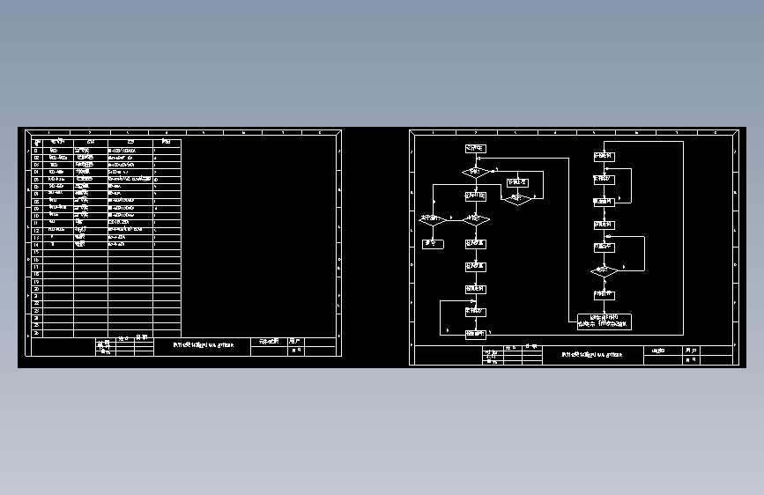Image resolution: width=764 pixels, height=495 pixels.
Task: Click the row 12 number cell in the table
Action: pos(36,231)
